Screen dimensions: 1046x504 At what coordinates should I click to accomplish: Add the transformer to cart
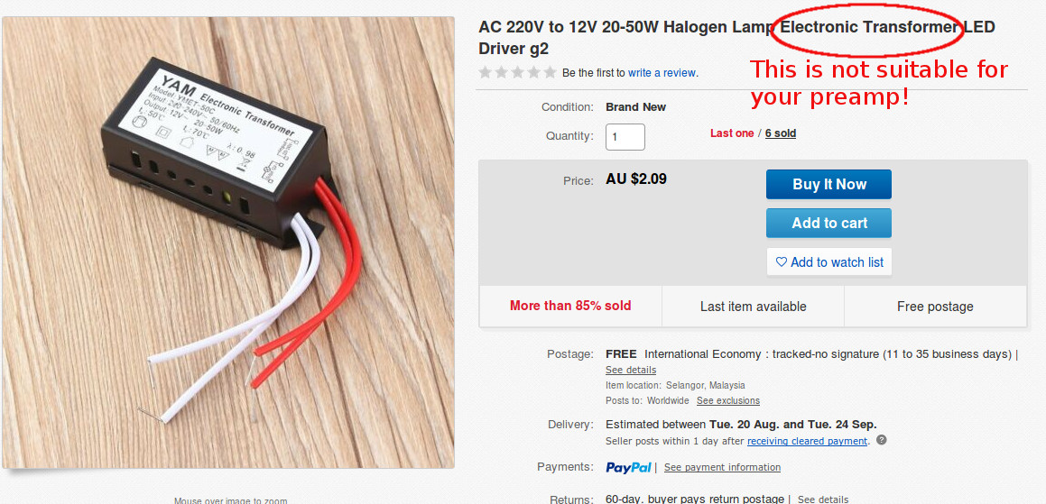(828, 224)
